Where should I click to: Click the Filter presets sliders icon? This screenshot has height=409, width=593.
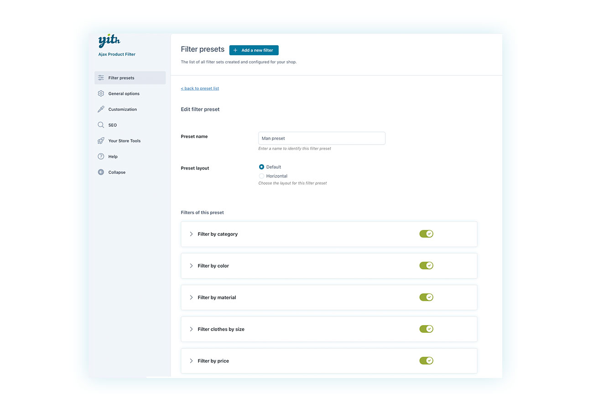click(101, 78)
